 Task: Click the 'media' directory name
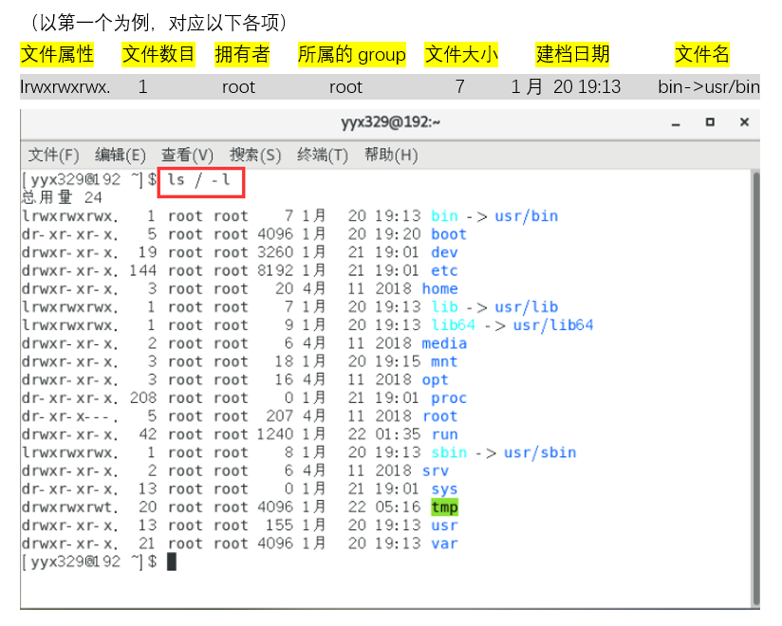click(444, 343)
